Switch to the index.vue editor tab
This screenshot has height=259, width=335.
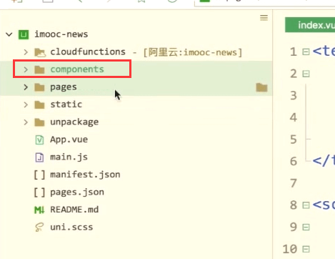(x=310, y=25)
